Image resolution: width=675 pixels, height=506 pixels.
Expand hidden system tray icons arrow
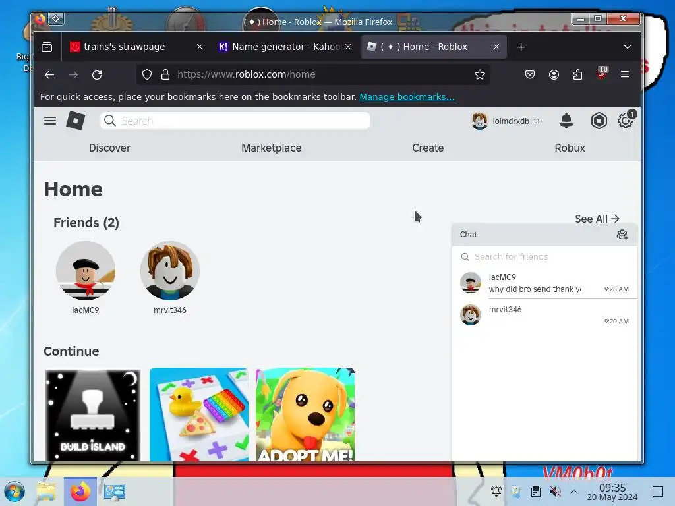(x=574, y=492)
